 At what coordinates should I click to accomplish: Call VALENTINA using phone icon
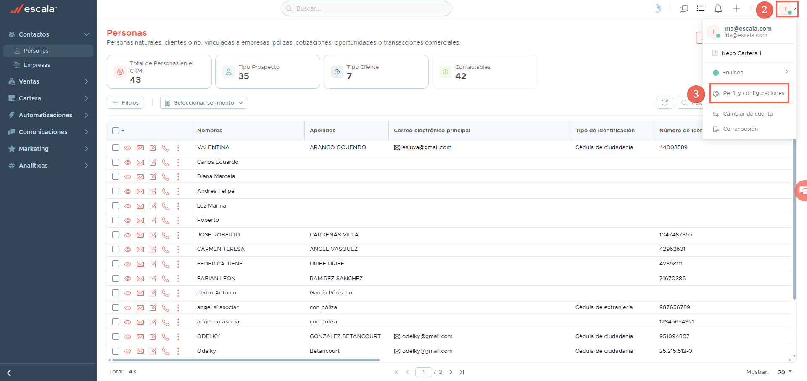[x=166, y=148]
